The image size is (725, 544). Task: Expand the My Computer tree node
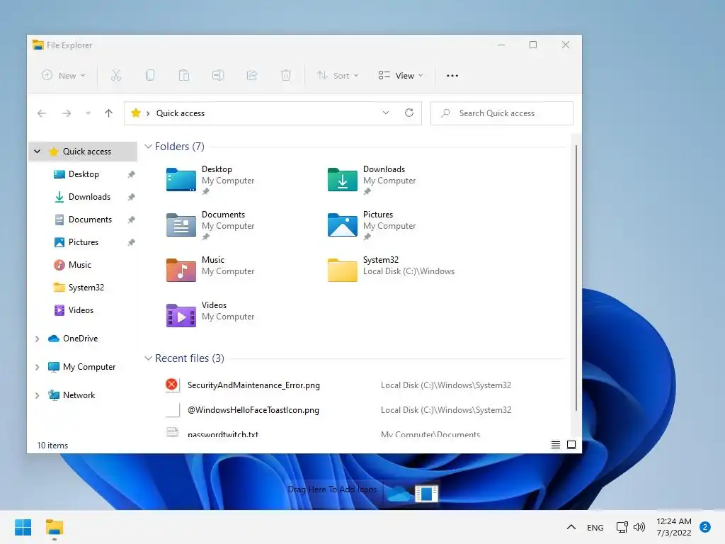[x=38, y=367]
